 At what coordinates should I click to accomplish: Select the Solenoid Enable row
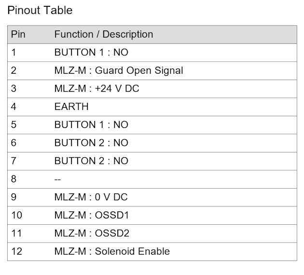point(152,251)
